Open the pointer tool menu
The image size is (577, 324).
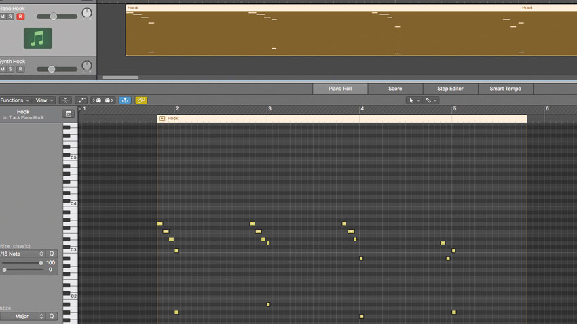413,100
